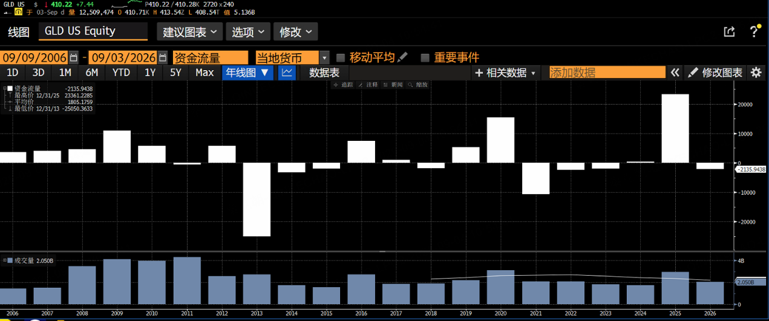Open chart settings gear icon
Screen dimensions: 769x321
pos(756,73)
